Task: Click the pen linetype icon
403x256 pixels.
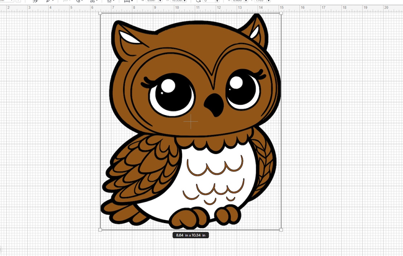Action: (48, 1)
